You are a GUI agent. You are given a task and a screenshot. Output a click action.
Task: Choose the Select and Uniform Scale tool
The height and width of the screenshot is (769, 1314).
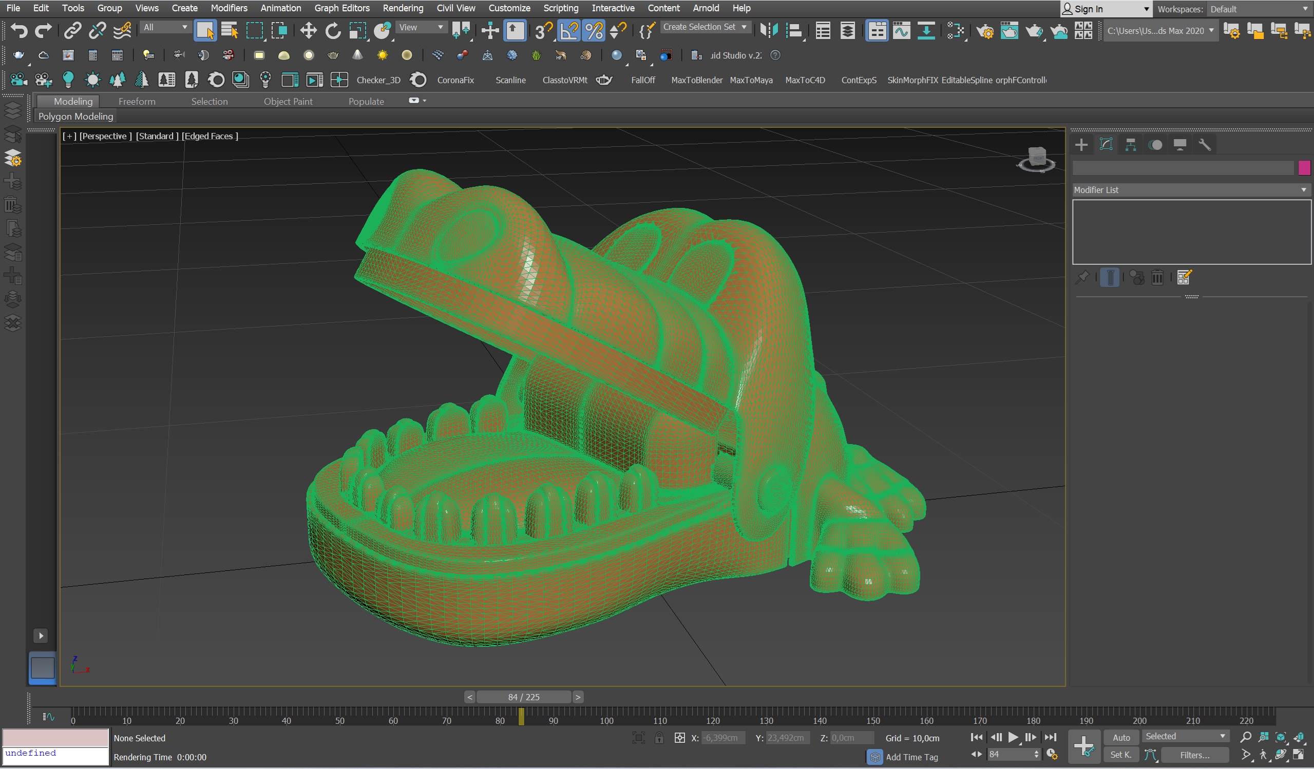coord(358,30)
